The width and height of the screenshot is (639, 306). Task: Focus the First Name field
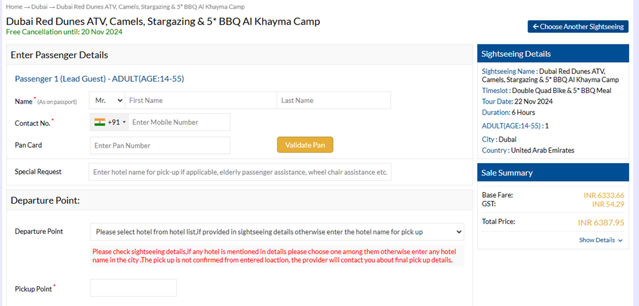tap(201, 100)
